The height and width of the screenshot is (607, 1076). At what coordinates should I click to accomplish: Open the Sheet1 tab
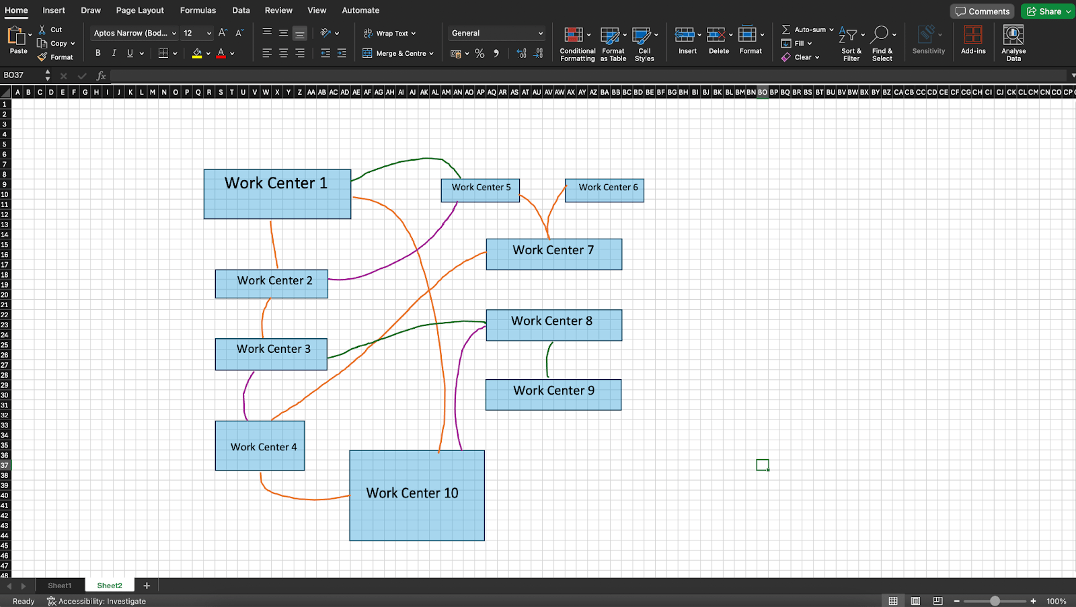point(59,585)
